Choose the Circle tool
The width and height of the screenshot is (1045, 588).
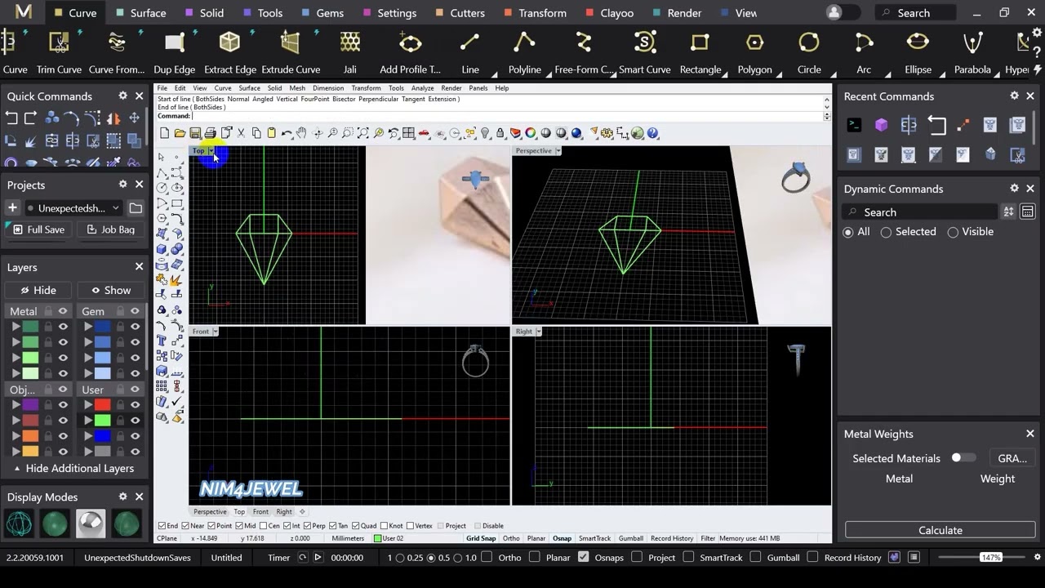pyautogui.click(x=809, y=52)
